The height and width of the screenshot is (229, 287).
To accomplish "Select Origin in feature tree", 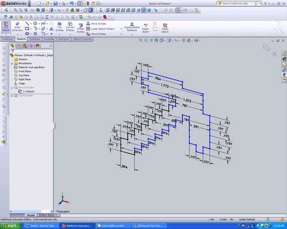I will pos(22,84).
